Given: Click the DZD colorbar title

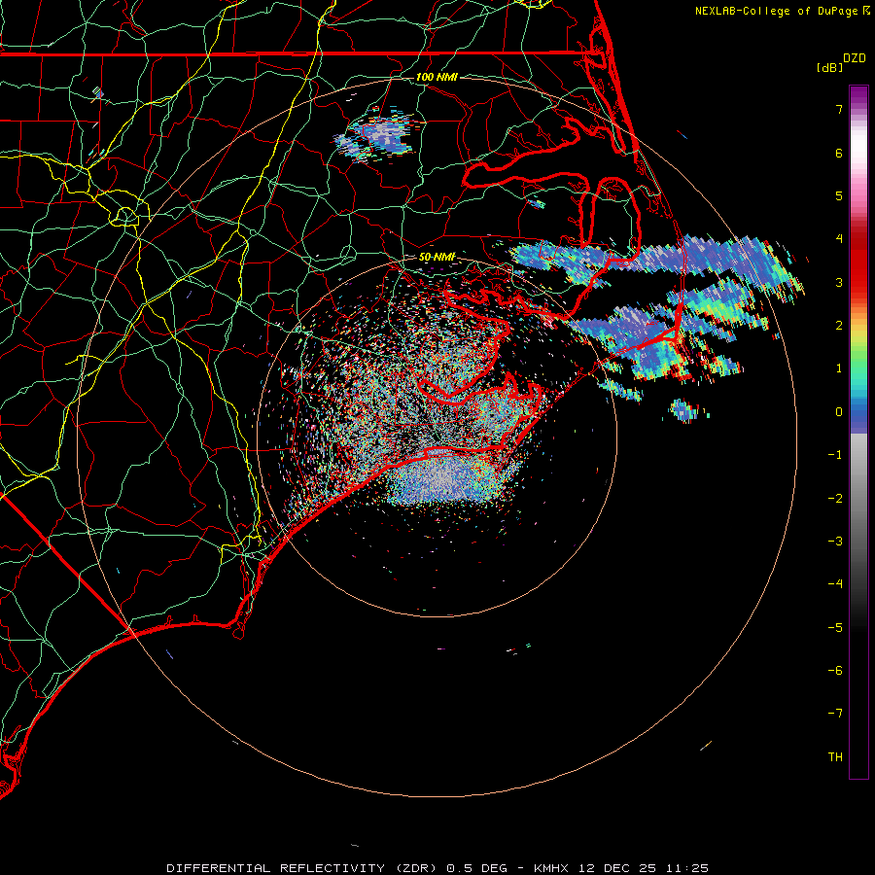Looking at the screenshot, I should [855, 58].
